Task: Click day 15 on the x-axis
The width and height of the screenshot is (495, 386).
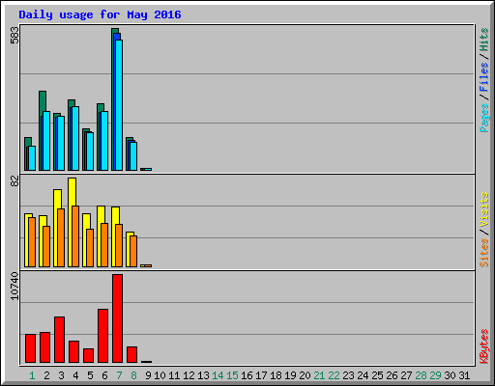Action: click(232, 375)
